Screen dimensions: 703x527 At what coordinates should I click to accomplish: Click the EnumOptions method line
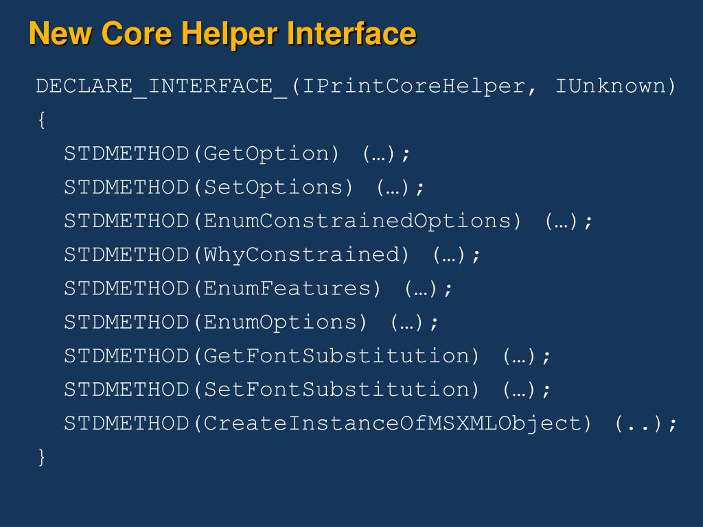[x=251, y=323]
